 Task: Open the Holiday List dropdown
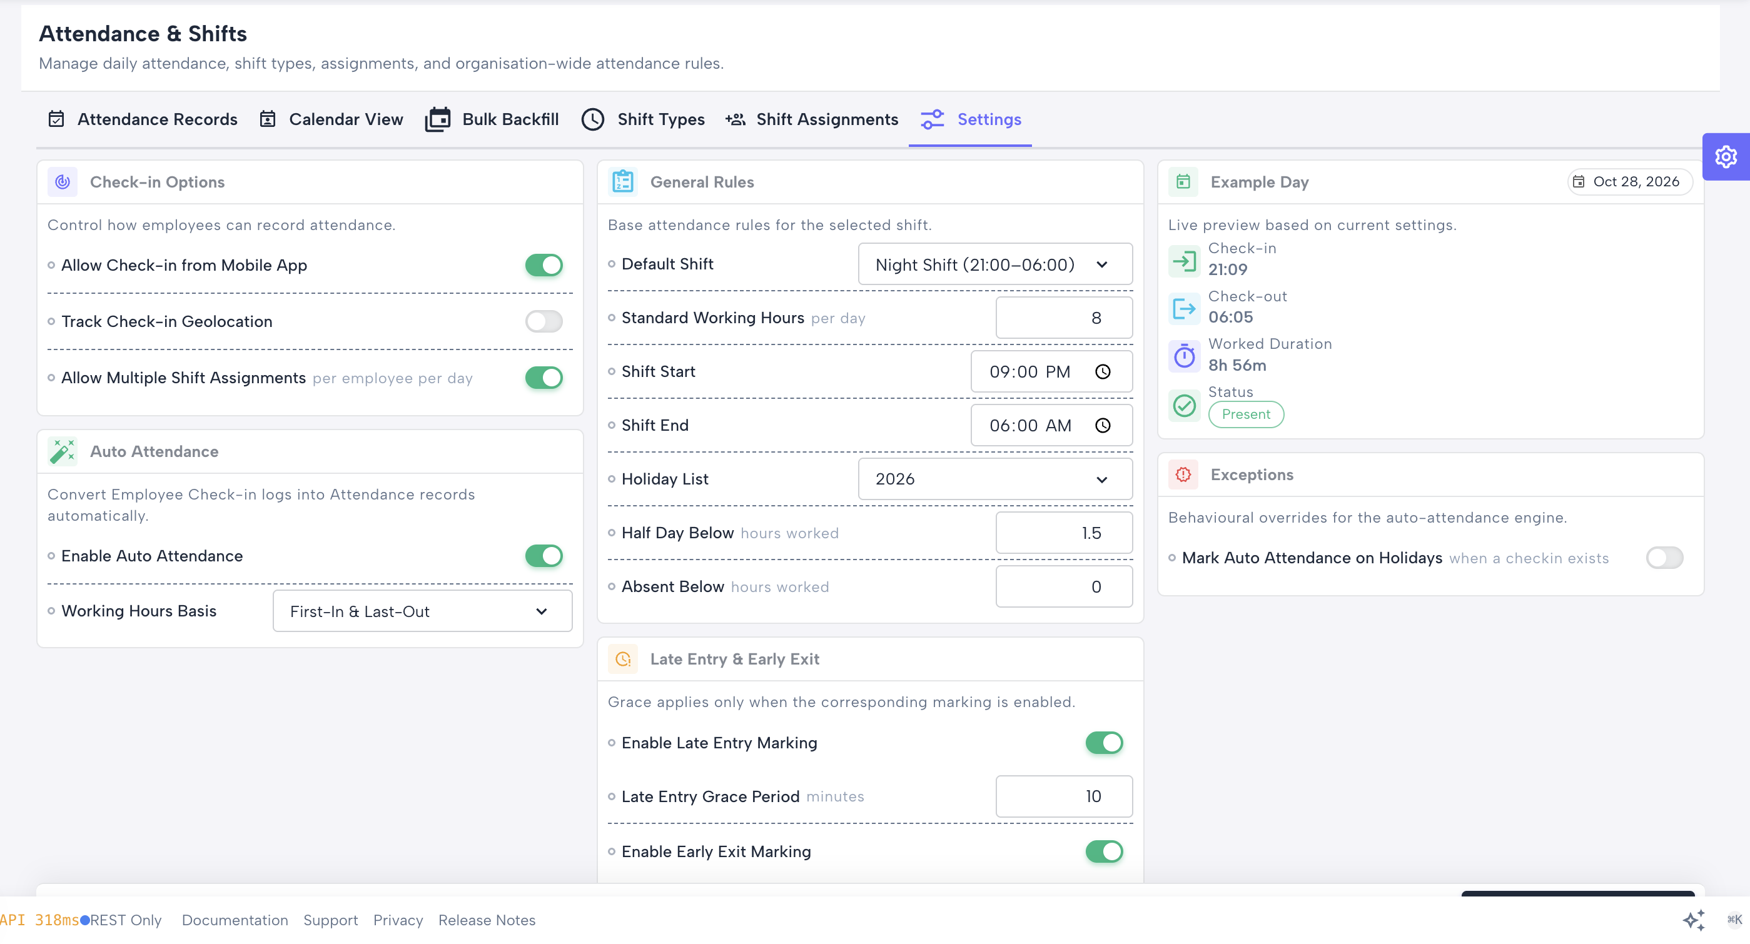pyautogui.click(x=995, y=480)
